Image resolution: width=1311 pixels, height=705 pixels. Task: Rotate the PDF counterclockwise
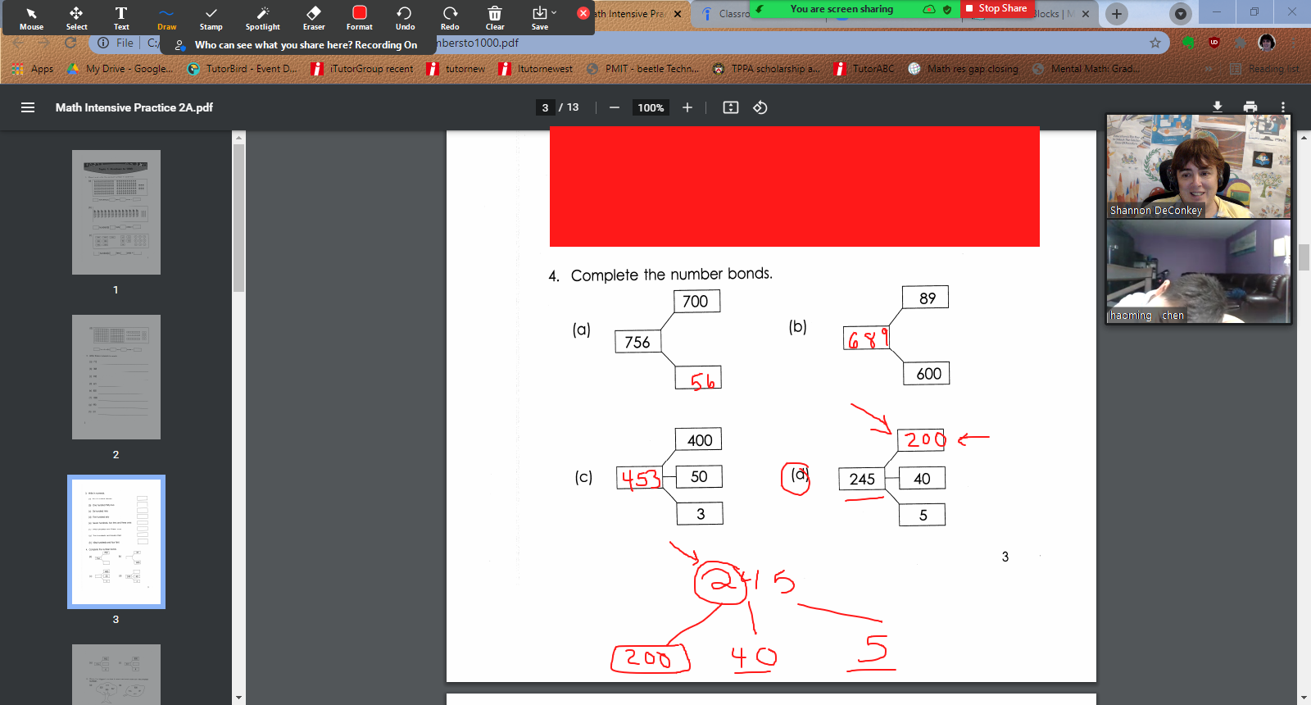click(760, 107)
